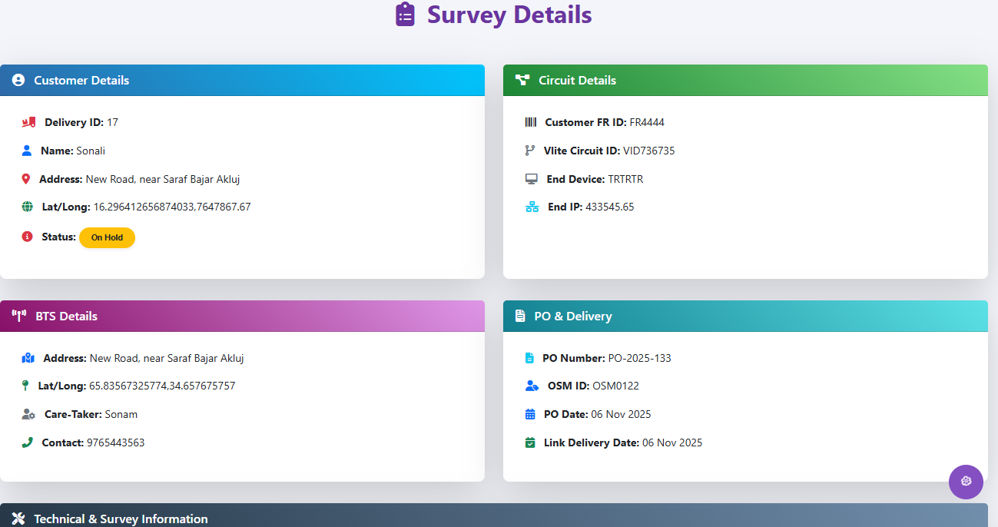This screenshot has width=998, height=527.
Task: Click the BTS Details header bar
Action: pos(242,316)
